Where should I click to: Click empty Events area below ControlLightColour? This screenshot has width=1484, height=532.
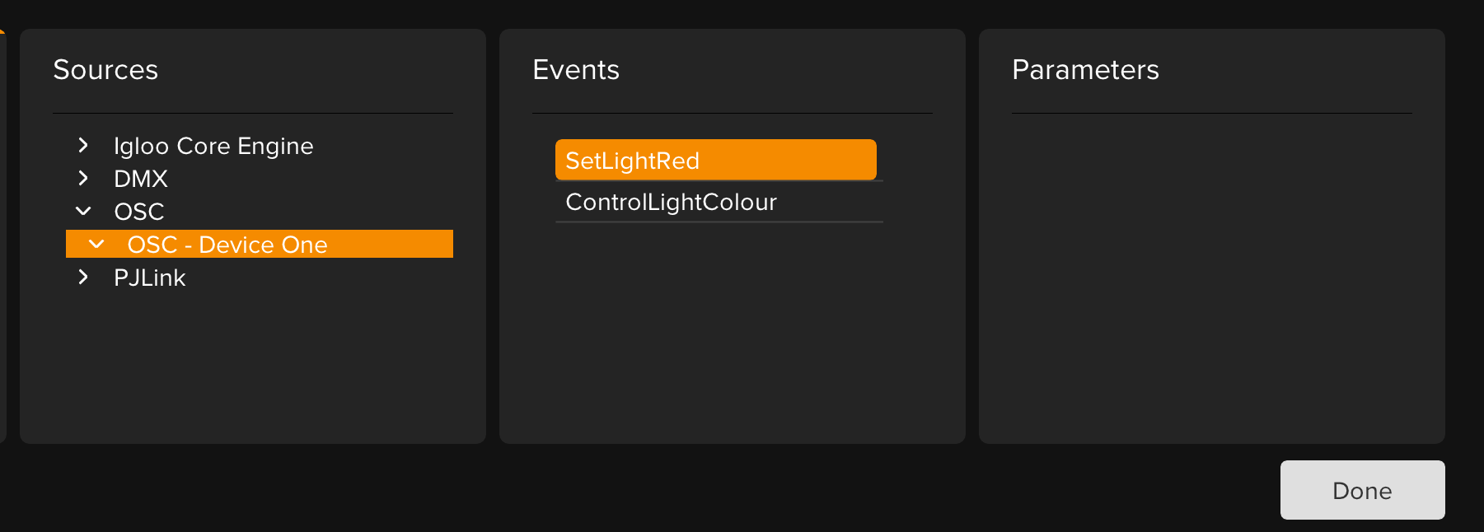pos(732,329)
